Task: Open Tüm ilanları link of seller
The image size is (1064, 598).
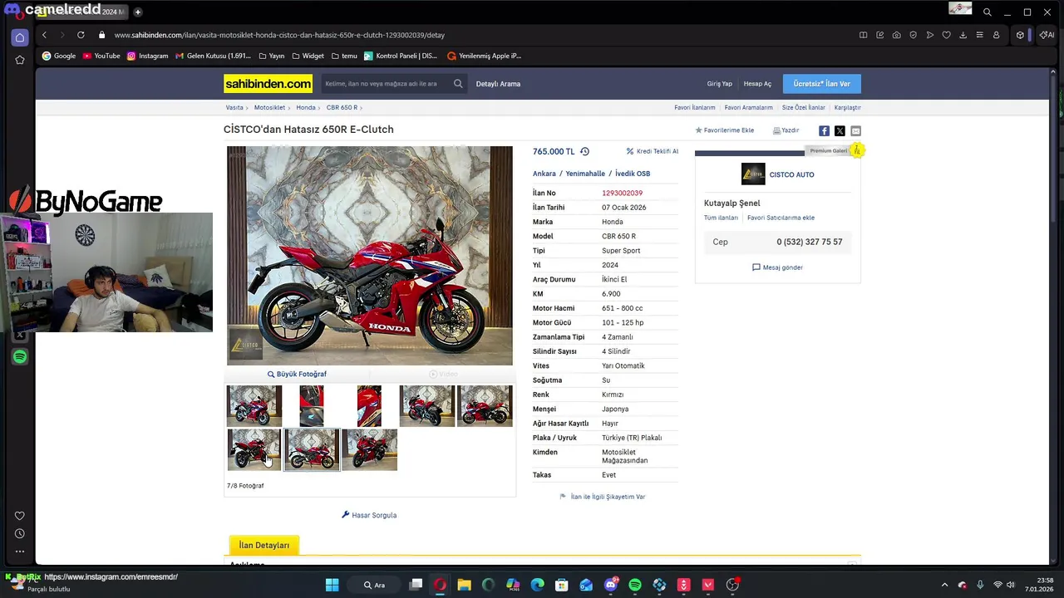Action: point(721,218)
